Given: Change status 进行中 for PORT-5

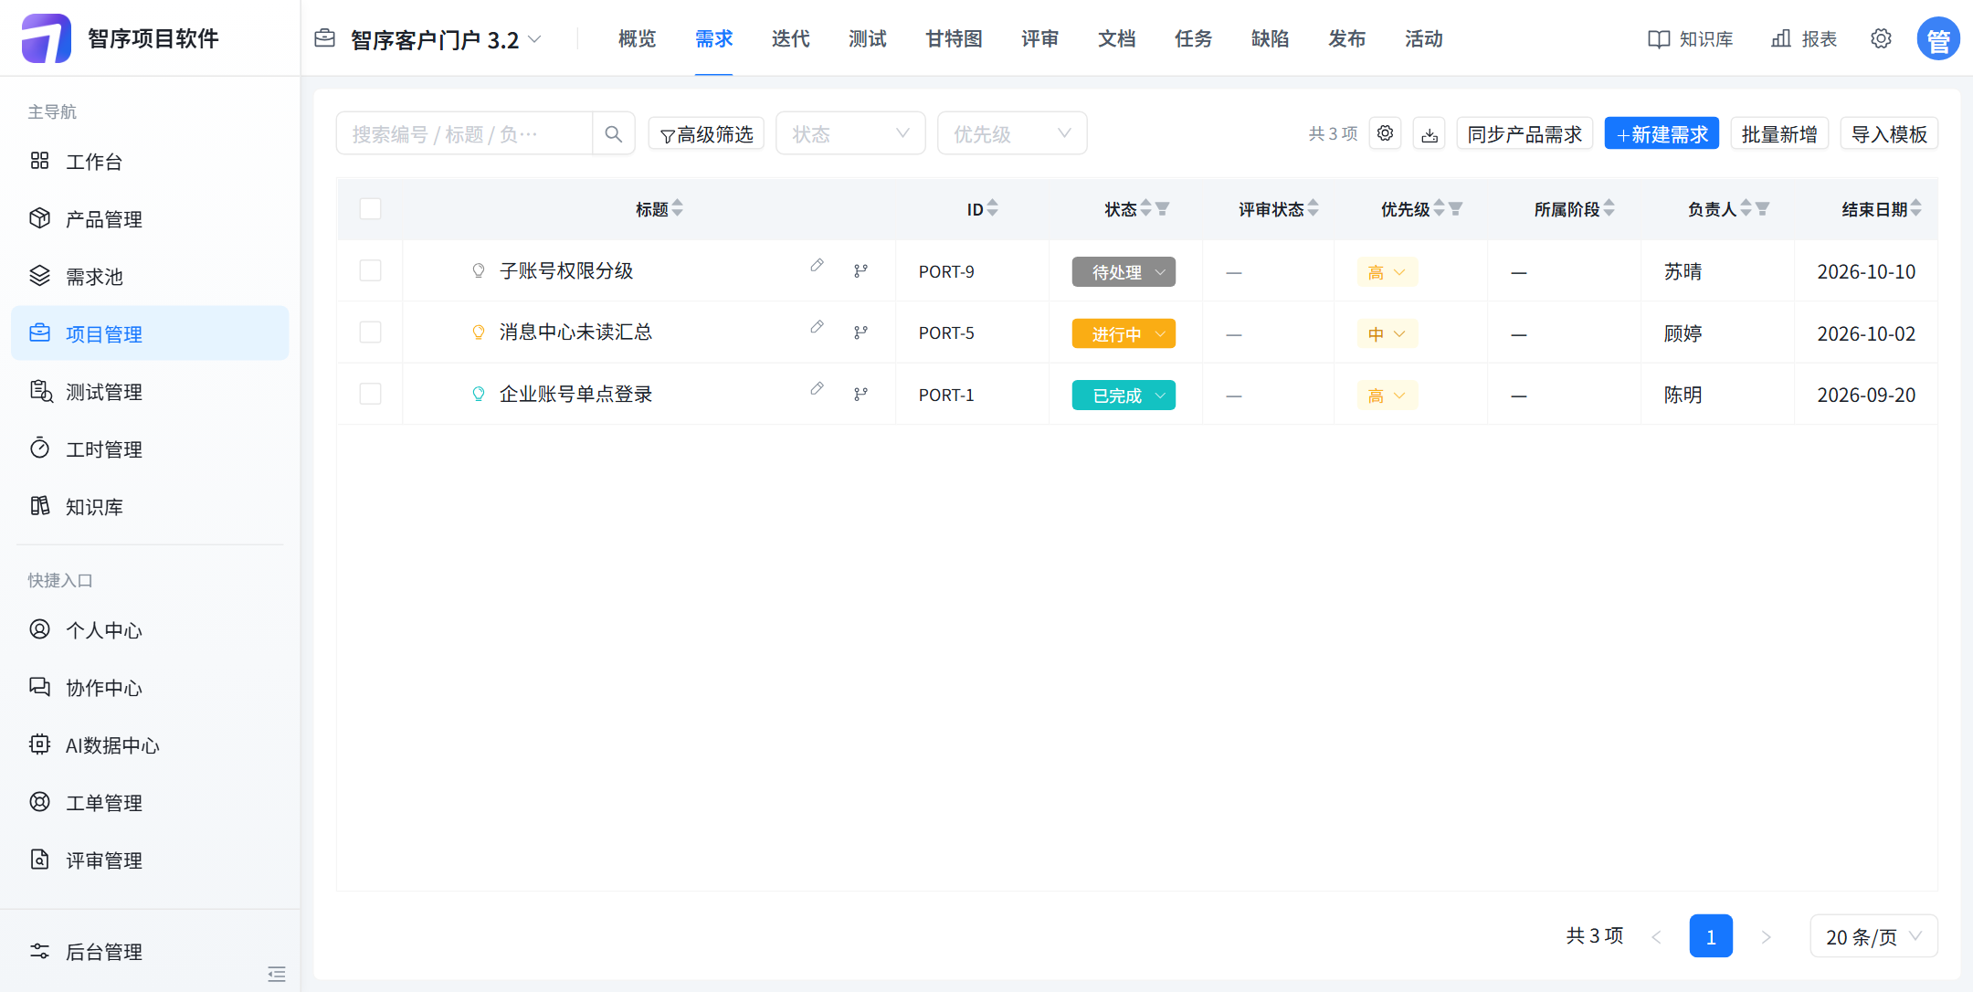Looking at the screenshot, I should 1124,333.
